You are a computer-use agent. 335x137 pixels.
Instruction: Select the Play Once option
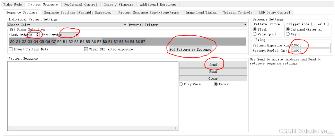(181, 84)
